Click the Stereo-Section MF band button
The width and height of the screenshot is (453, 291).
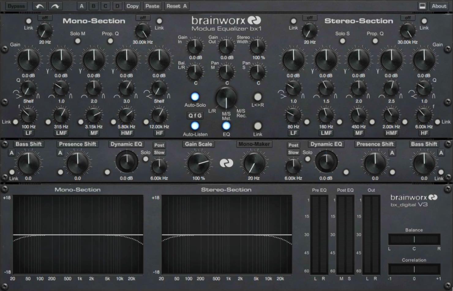point(359,133)
